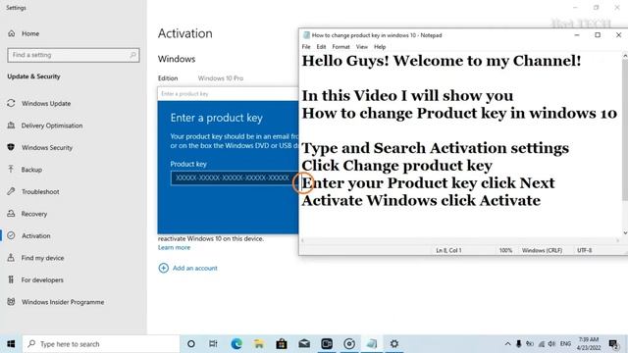
Task: Open the Notepad Format menu
Action: (x=340, y=47)
